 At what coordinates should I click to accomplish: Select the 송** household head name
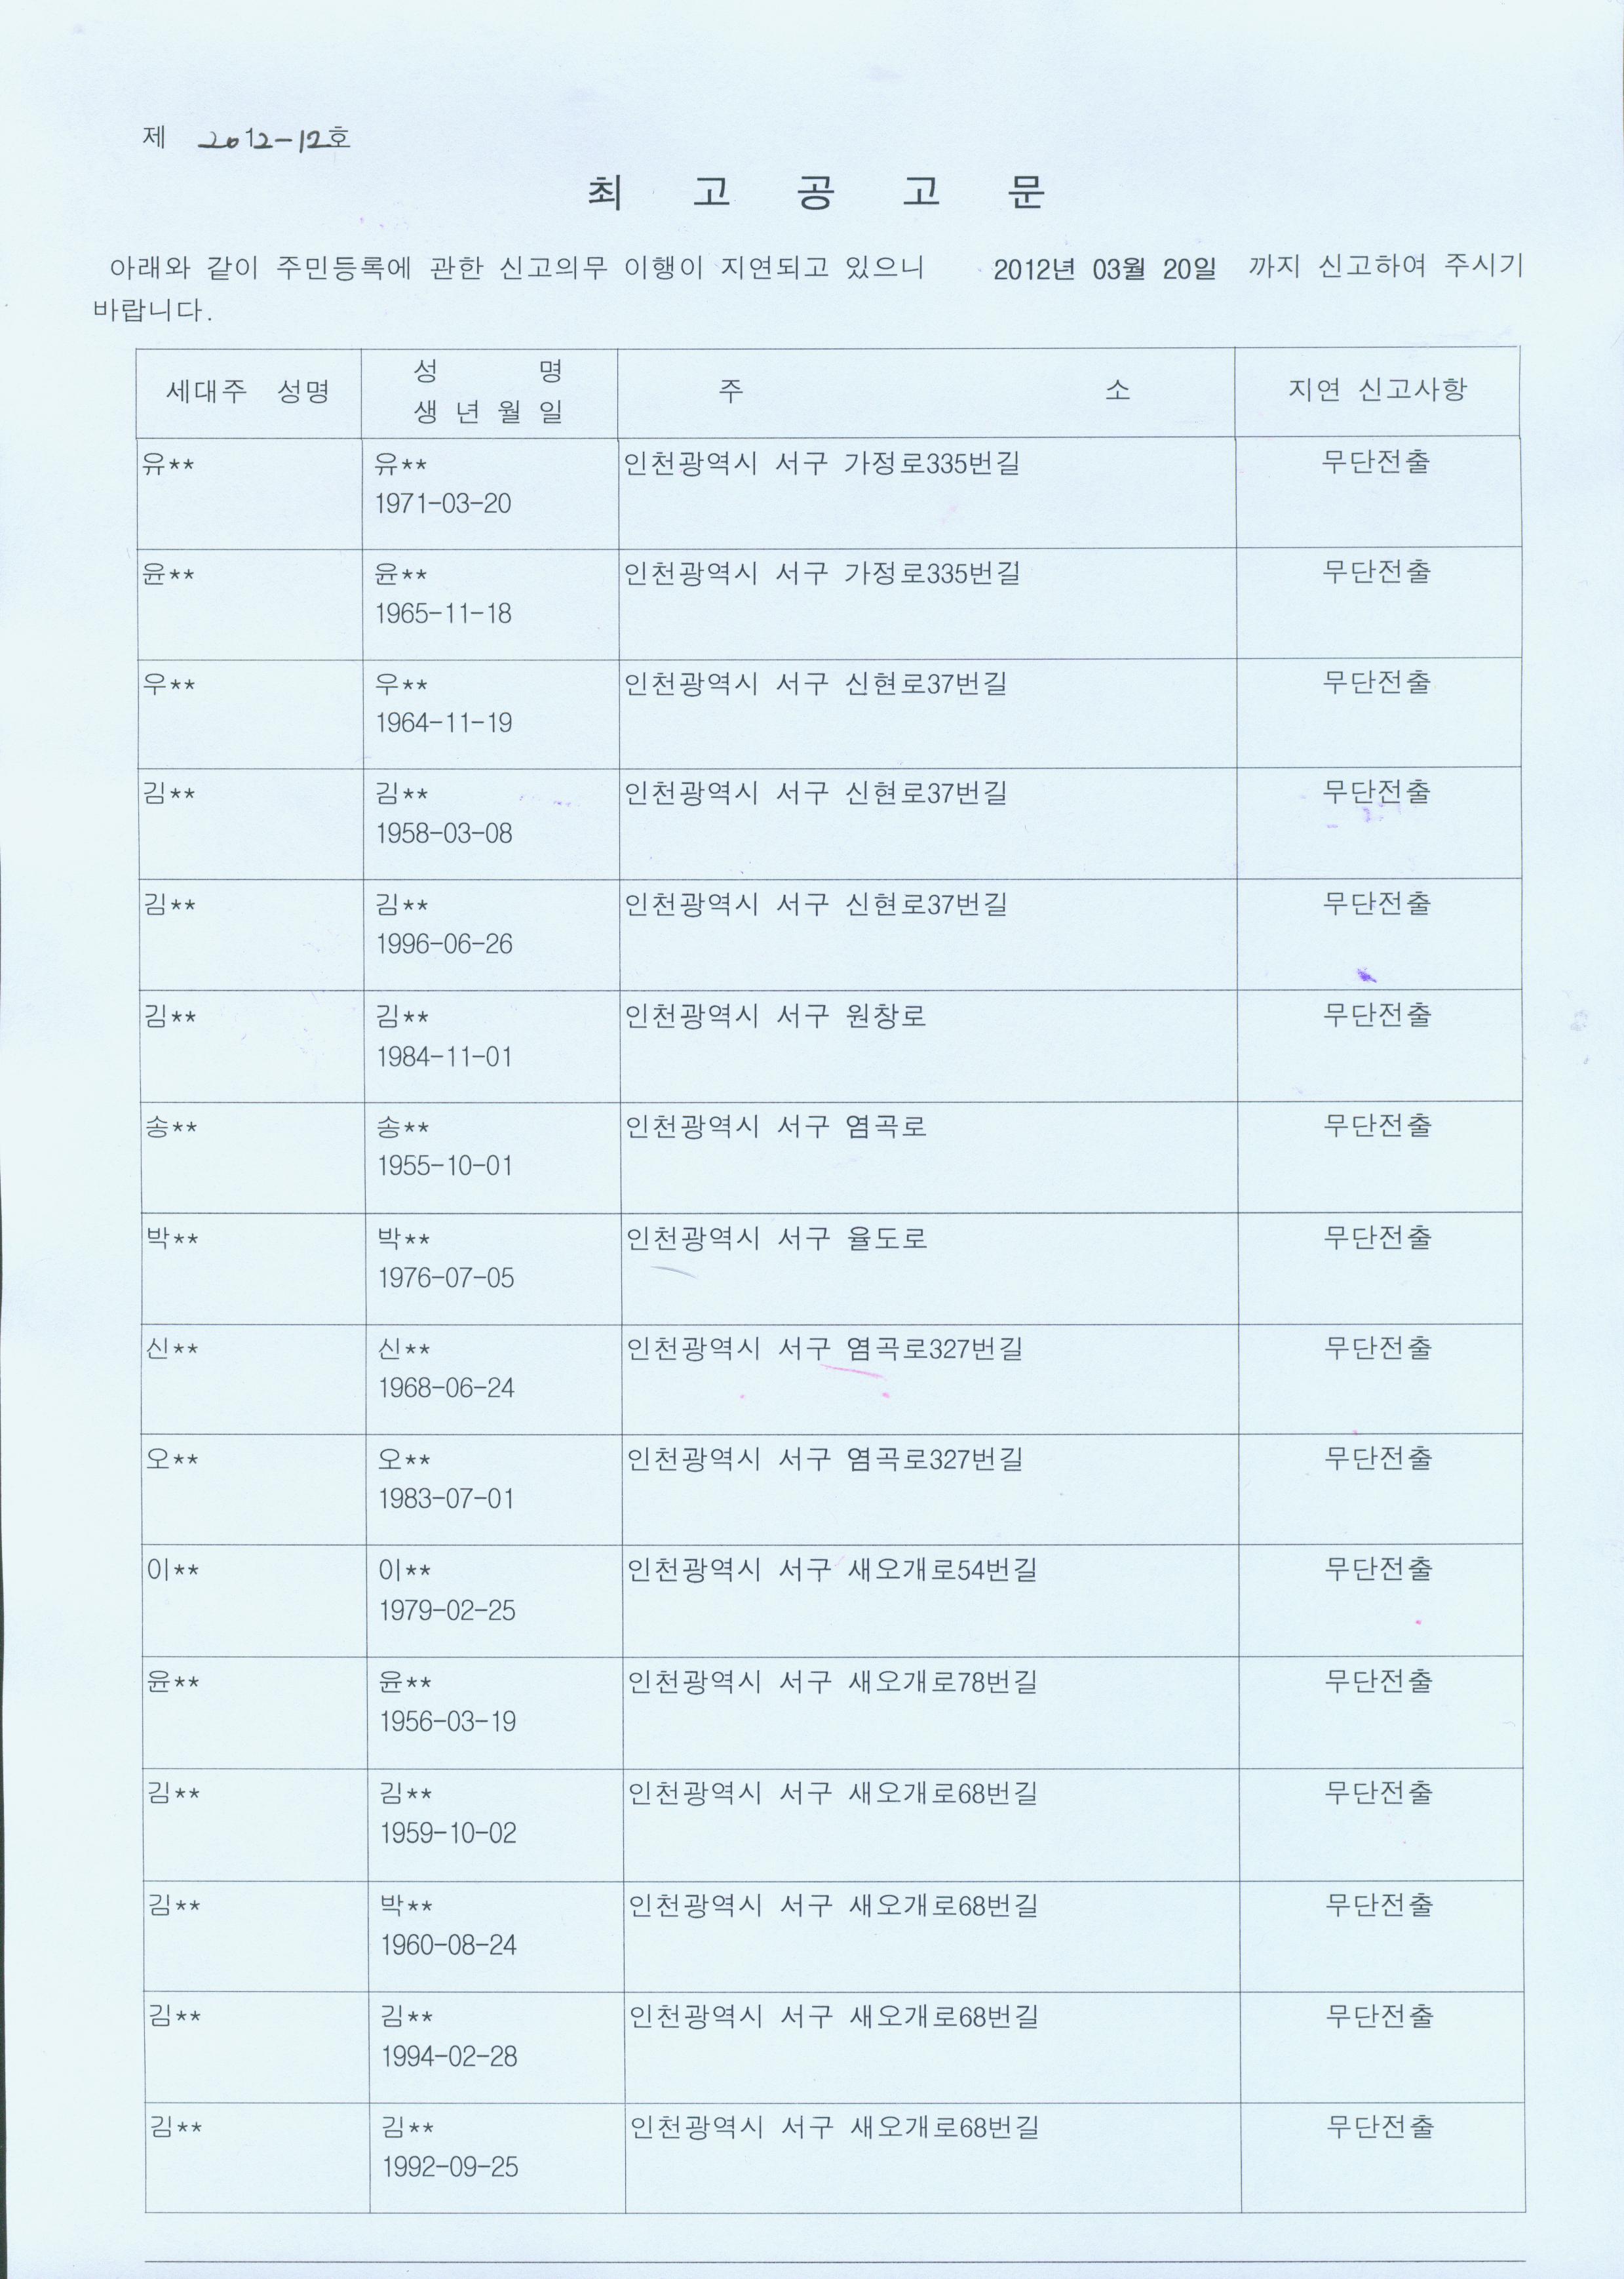tap(171, 1128)
